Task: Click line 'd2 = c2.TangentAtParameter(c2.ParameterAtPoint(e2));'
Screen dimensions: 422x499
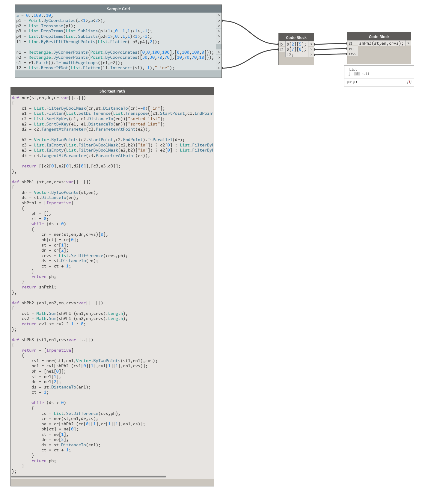Action: point(86,129)
